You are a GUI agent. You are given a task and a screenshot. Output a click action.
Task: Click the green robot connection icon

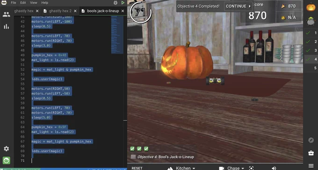coord(6,160)
